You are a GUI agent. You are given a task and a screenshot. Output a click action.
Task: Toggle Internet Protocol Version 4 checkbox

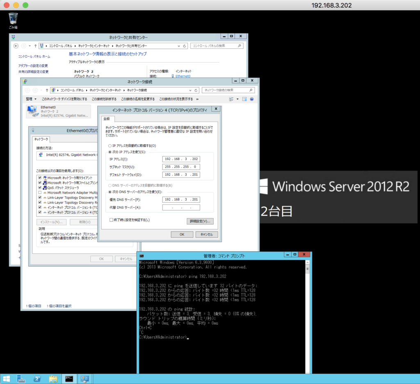(40, 212)
